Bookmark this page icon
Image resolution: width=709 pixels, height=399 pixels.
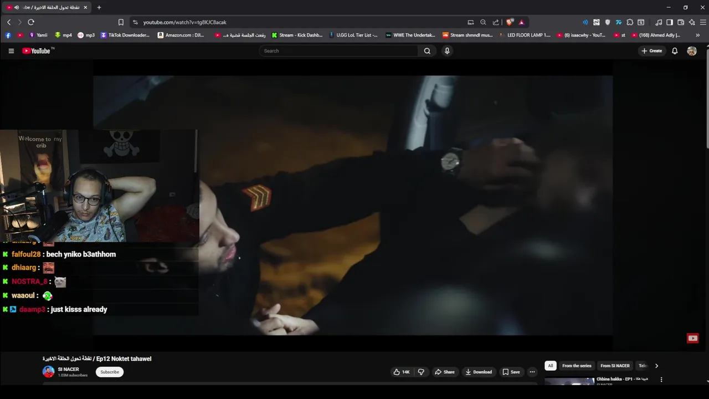click(121, 22)
